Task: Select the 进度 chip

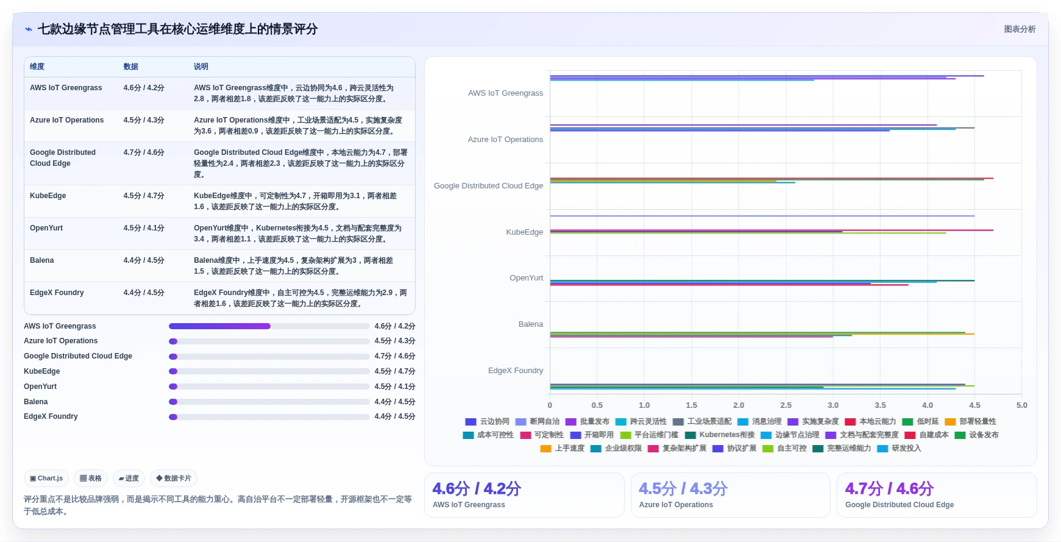Action: point(129,479)
